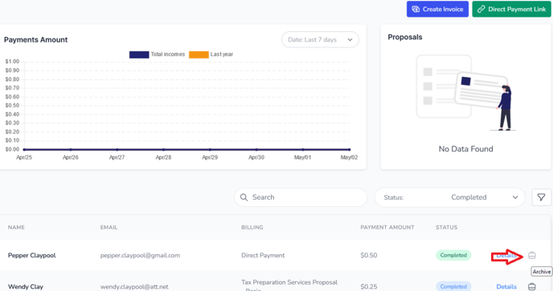This screenshot has width=553, height=291.
Task: Click the invoice icon in Create Invoice
Action: tap(416, 10)
